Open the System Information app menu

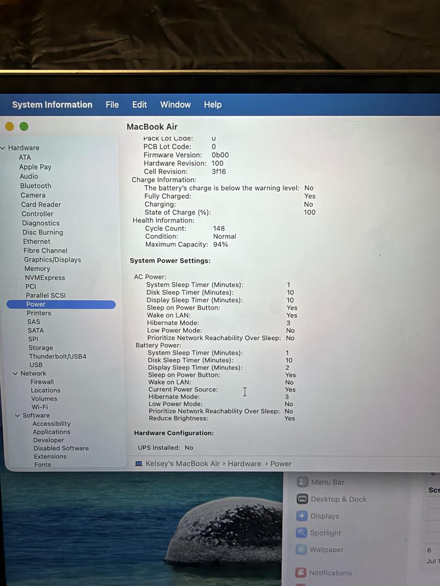point(52,105)
